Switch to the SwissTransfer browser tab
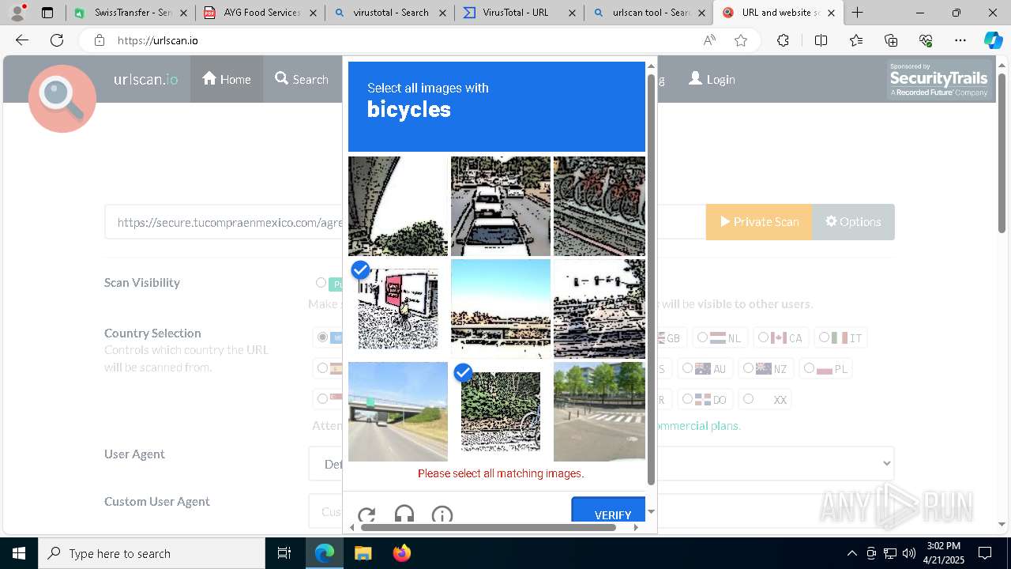 coord(131,13)
